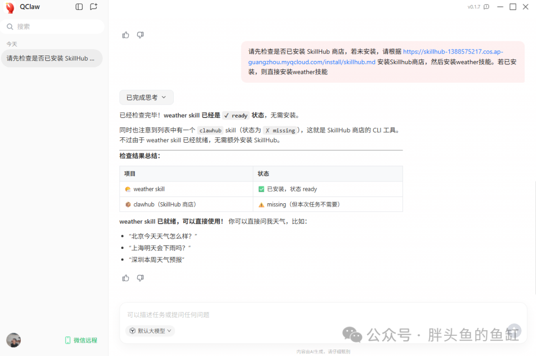Viewport: 536px width, 356px height.
Task: Select the chat 请先检查是否已安装 SkillHub in sidebar
Action: pos(52,59)
